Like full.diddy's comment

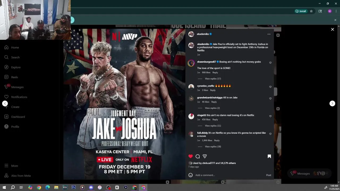click(270, 134)
